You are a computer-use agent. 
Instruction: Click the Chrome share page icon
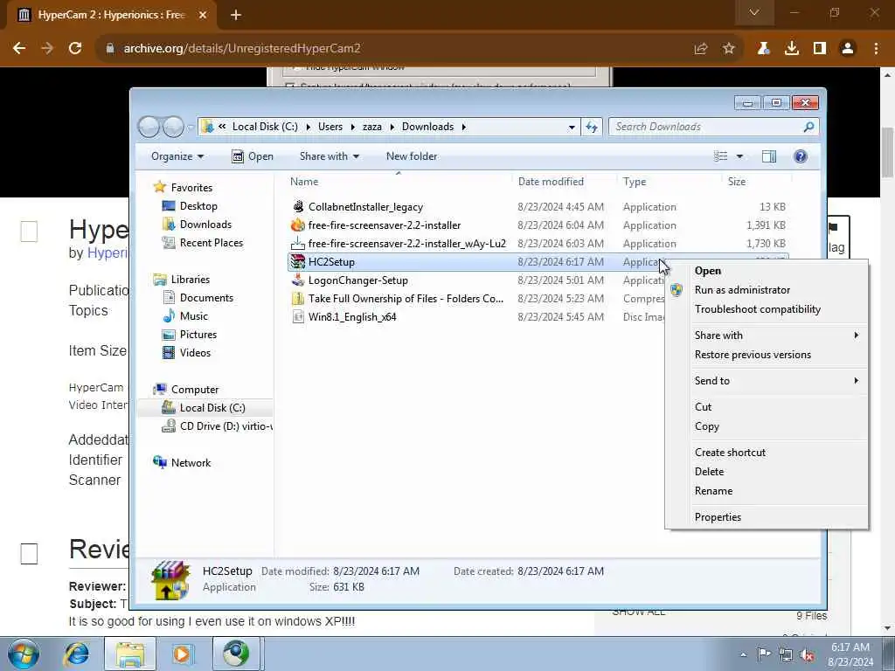click(701, 49)
